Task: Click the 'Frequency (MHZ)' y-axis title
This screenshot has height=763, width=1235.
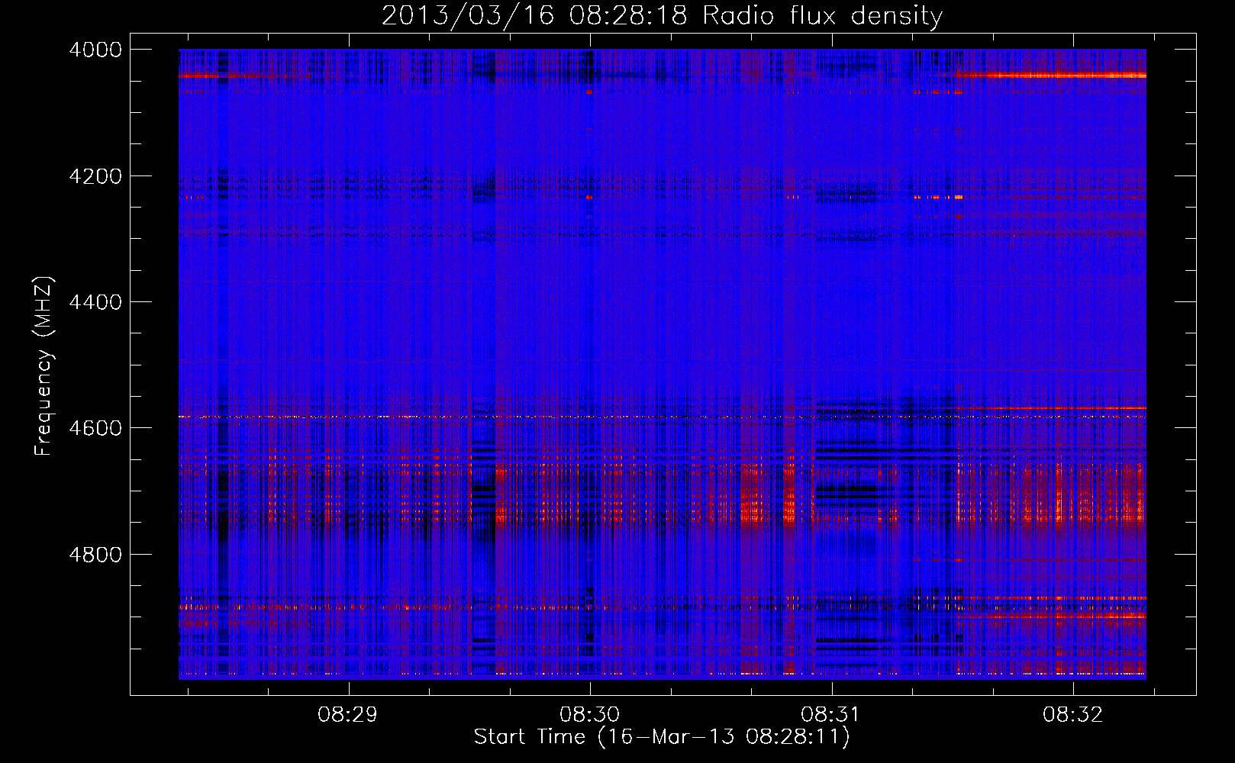Action: coord(44,365)
